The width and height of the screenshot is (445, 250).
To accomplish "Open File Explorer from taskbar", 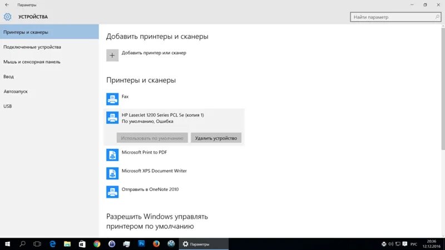I will (67, 244).
